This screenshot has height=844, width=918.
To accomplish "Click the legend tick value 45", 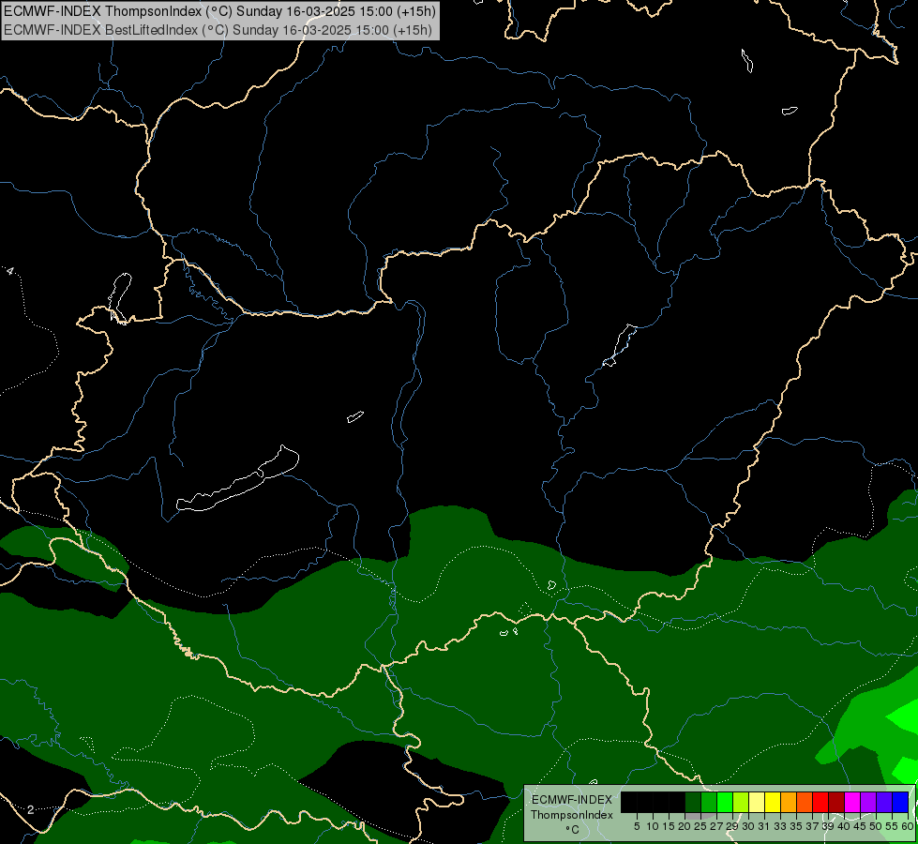I will point(860,826).
